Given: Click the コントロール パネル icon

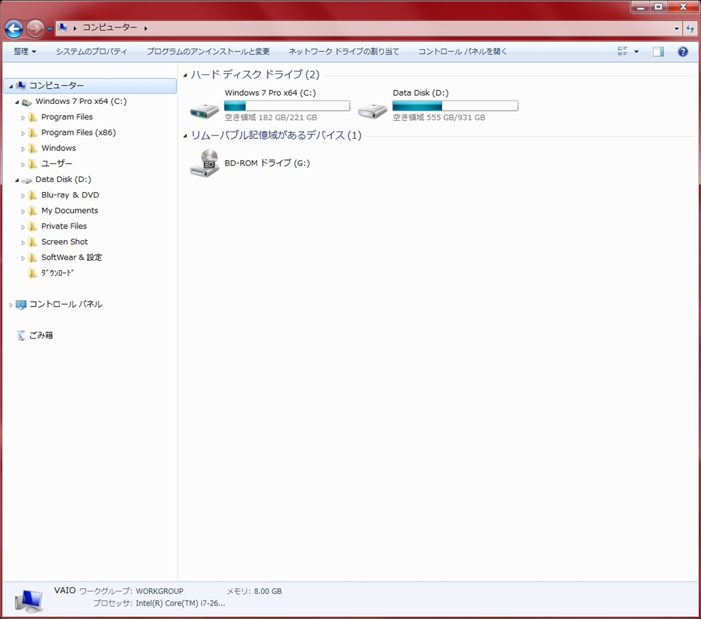Looking at the screenshot, I should 21,304.
